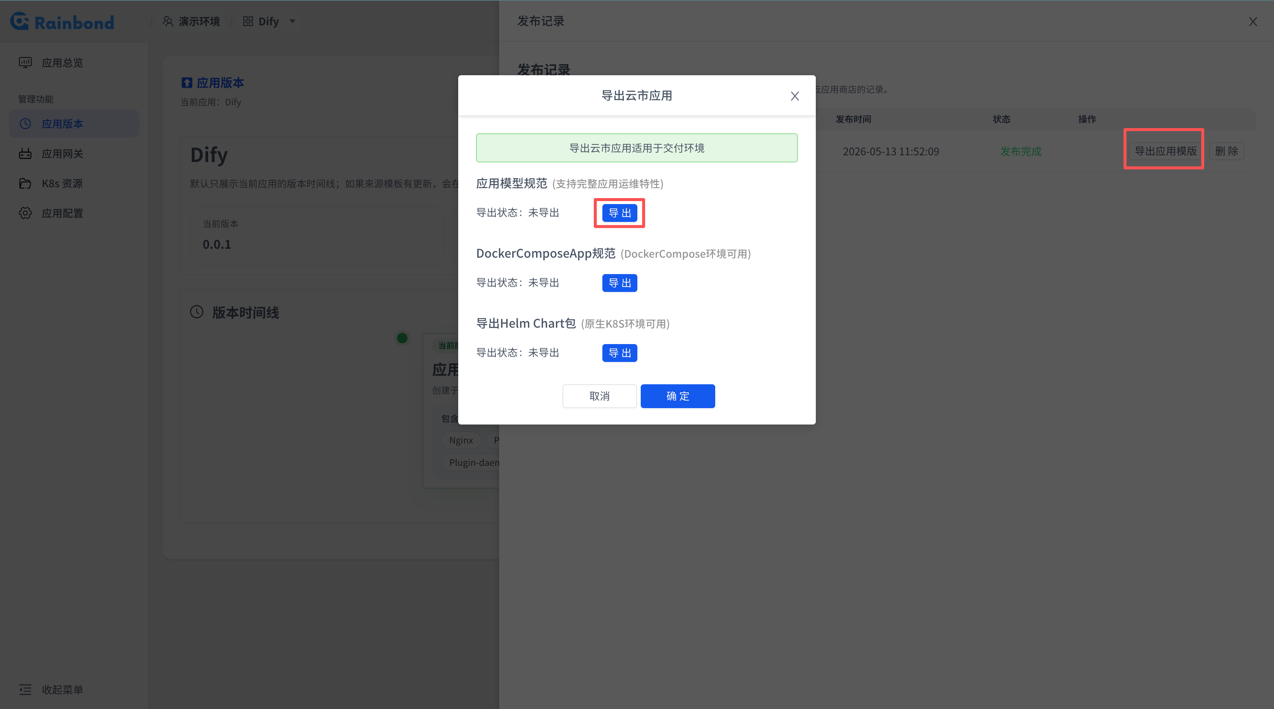Click the 应用网关 gateway icon
The height and width of the screenshot is (709, 1274).
pos(25,154)
